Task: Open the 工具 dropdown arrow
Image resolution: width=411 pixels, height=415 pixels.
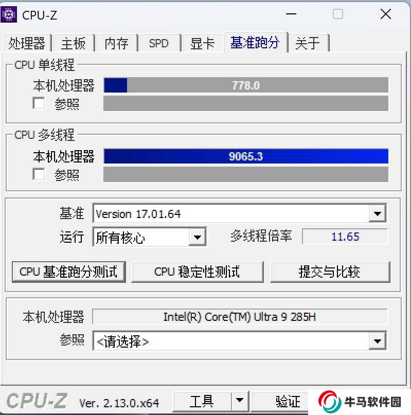Action: [x=240, y=401]
